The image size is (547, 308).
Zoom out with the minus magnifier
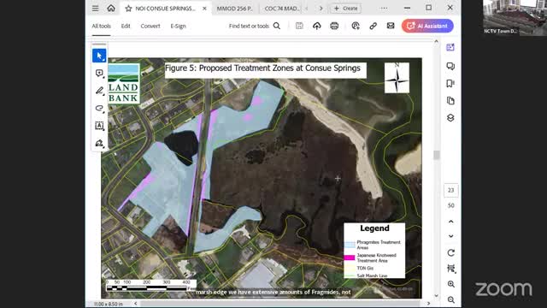coord(451,299)
